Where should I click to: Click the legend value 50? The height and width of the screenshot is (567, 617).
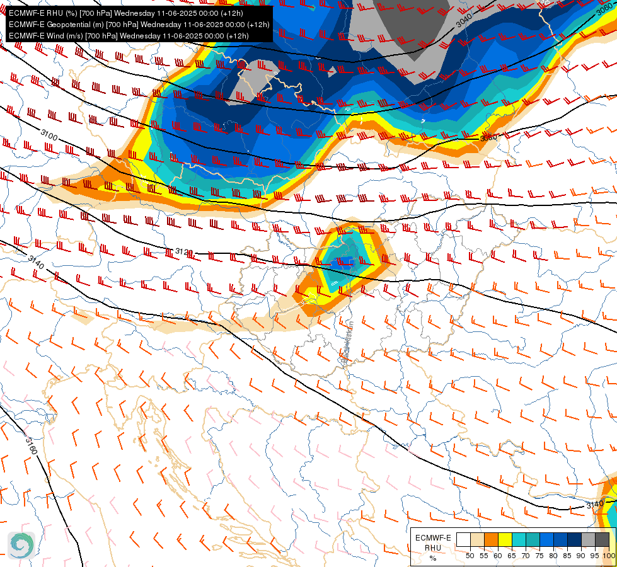[470, 556]
